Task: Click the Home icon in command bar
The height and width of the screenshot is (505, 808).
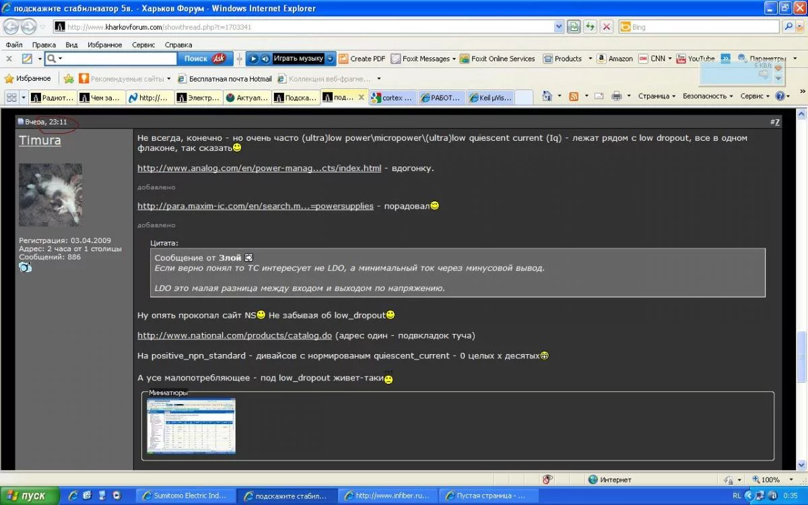Action: 547,96
